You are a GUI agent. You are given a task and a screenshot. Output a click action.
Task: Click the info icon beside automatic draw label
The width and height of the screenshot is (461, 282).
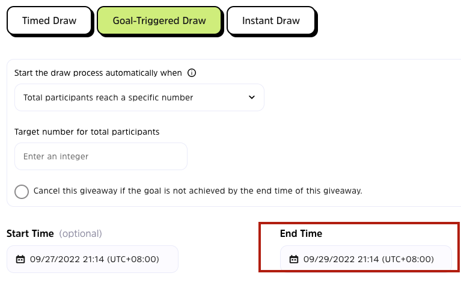[x=192, y=73]
